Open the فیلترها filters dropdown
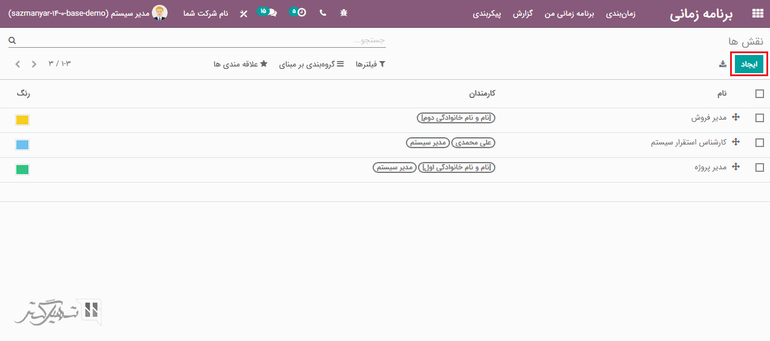Viewport: 770px width, 341px height. coord(370,64)
